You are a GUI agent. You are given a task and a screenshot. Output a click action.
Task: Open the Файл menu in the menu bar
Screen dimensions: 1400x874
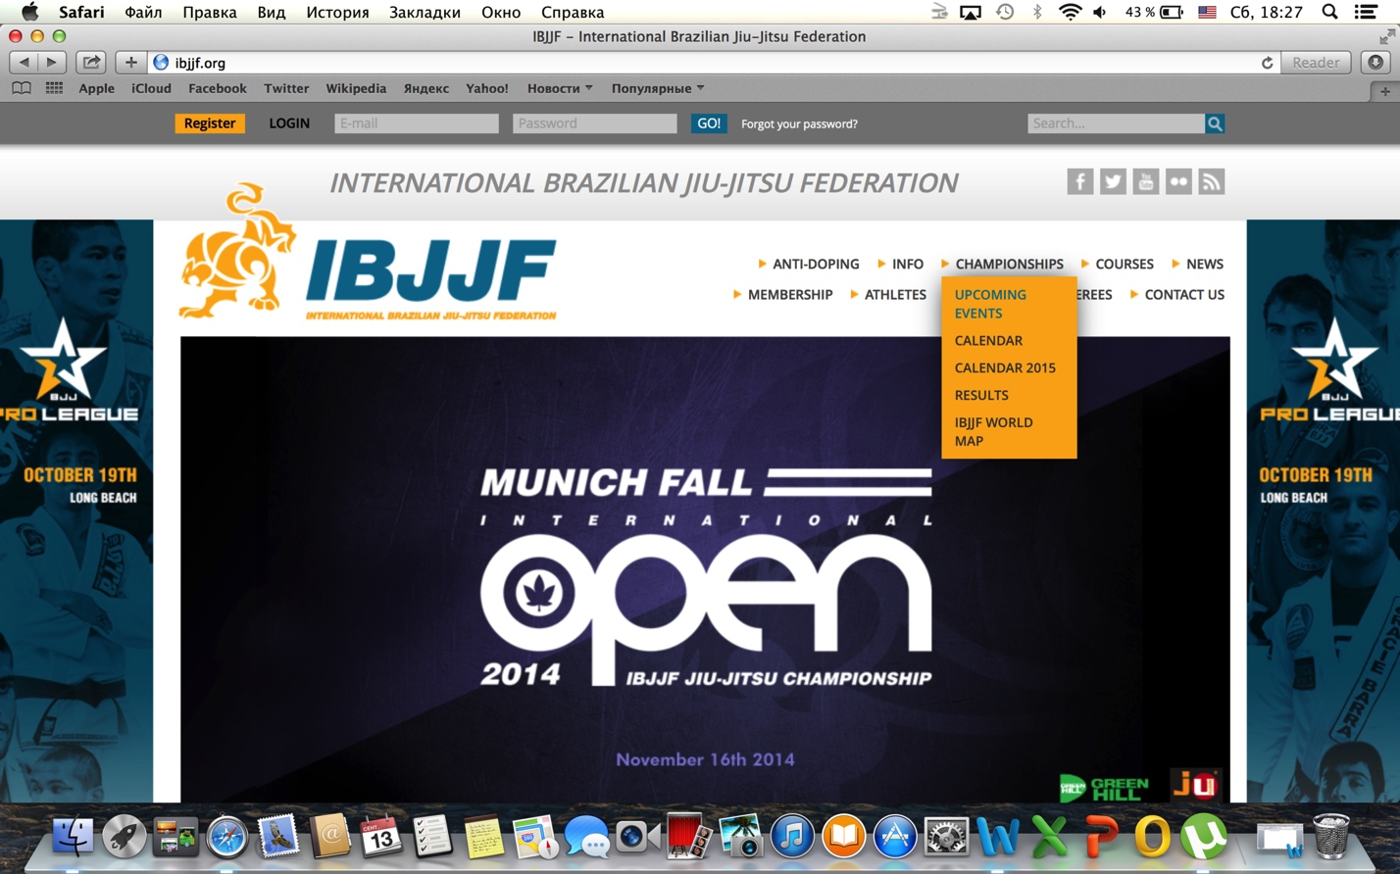pyautogui.click(x=143, y=12)
